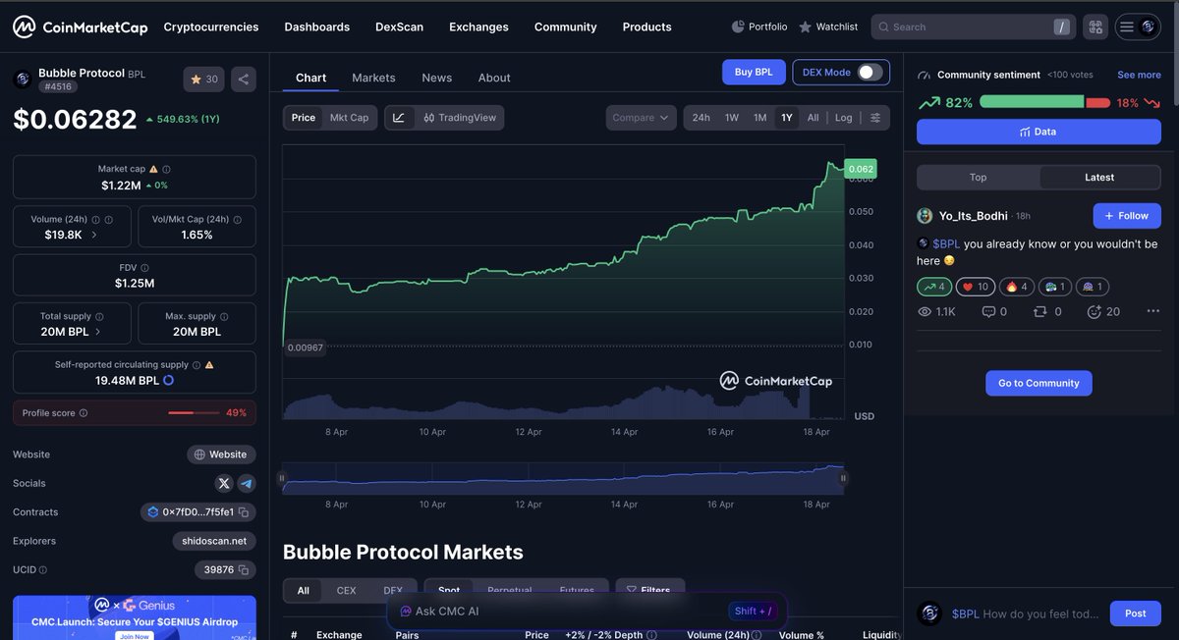The width and height of the screenshot is (1179, 640).
Task: Add Bubble Protocol to watchlist star
Action: [203, 80]
